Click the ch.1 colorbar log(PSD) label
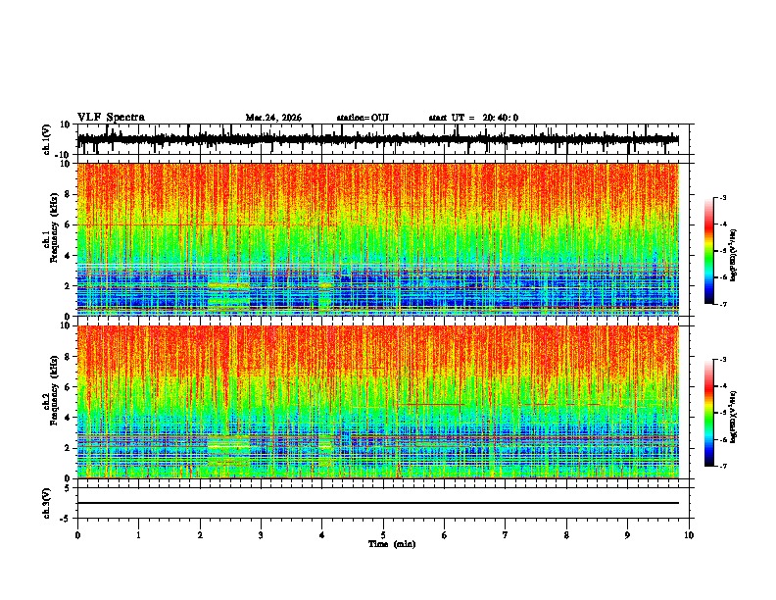The width and height of the screenshot is (776, 600). point(734,256)
